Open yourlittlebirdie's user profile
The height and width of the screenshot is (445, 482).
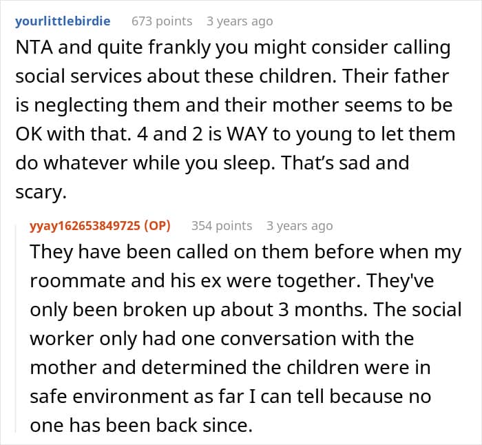tap(63, 21)
